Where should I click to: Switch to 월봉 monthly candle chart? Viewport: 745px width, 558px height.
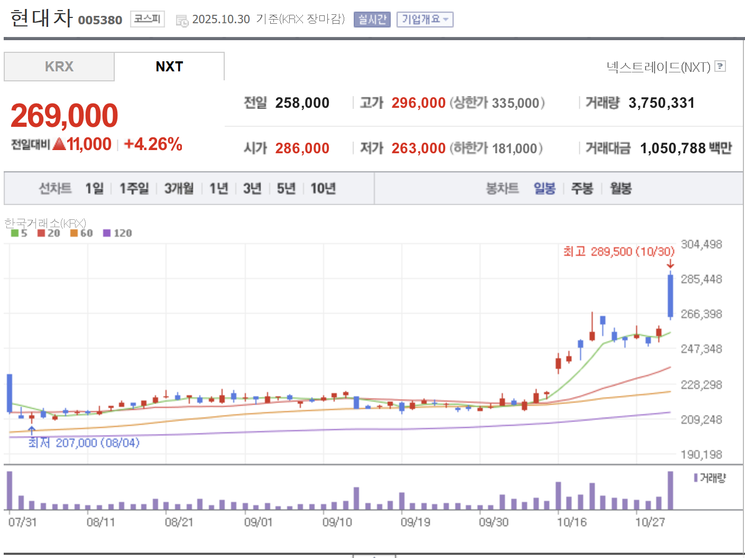[x=621, y=189]
